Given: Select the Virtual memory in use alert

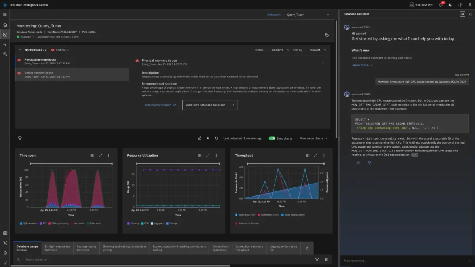Looking at the screenshot, I should point(72,75).
